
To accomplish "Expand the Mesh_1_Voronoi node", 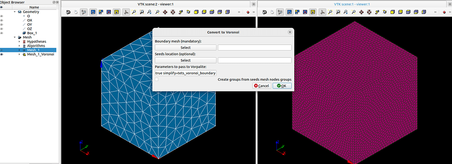I will (x=19, y=54).
